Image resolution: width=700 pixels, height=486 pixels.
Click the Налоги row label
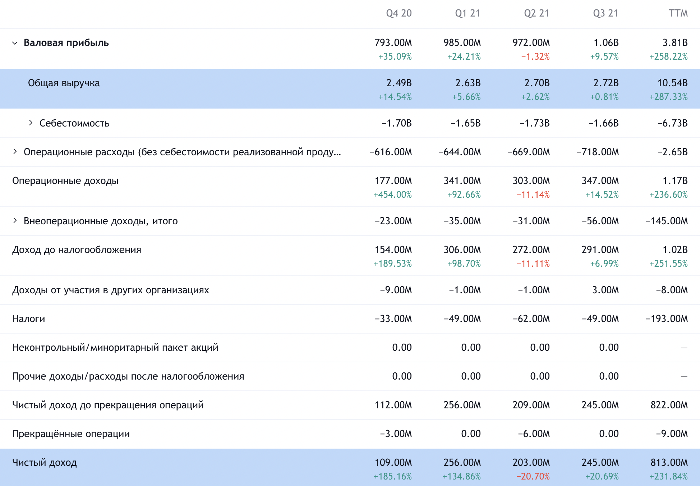[29, 319]
